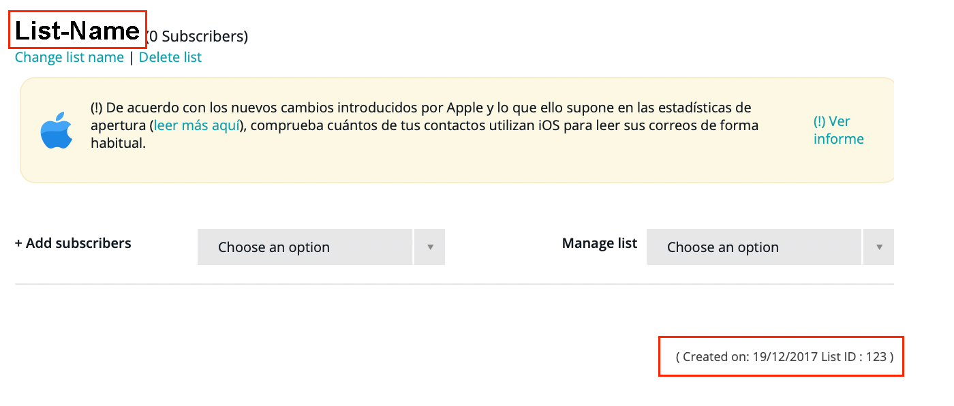
Task: Click the Change list name link
Action: click(70, 57)
